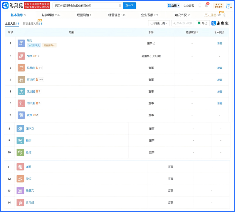Clear the search box with the X icon
The width and height of the screenshot is (235, 212).
[x=120, y=6]
